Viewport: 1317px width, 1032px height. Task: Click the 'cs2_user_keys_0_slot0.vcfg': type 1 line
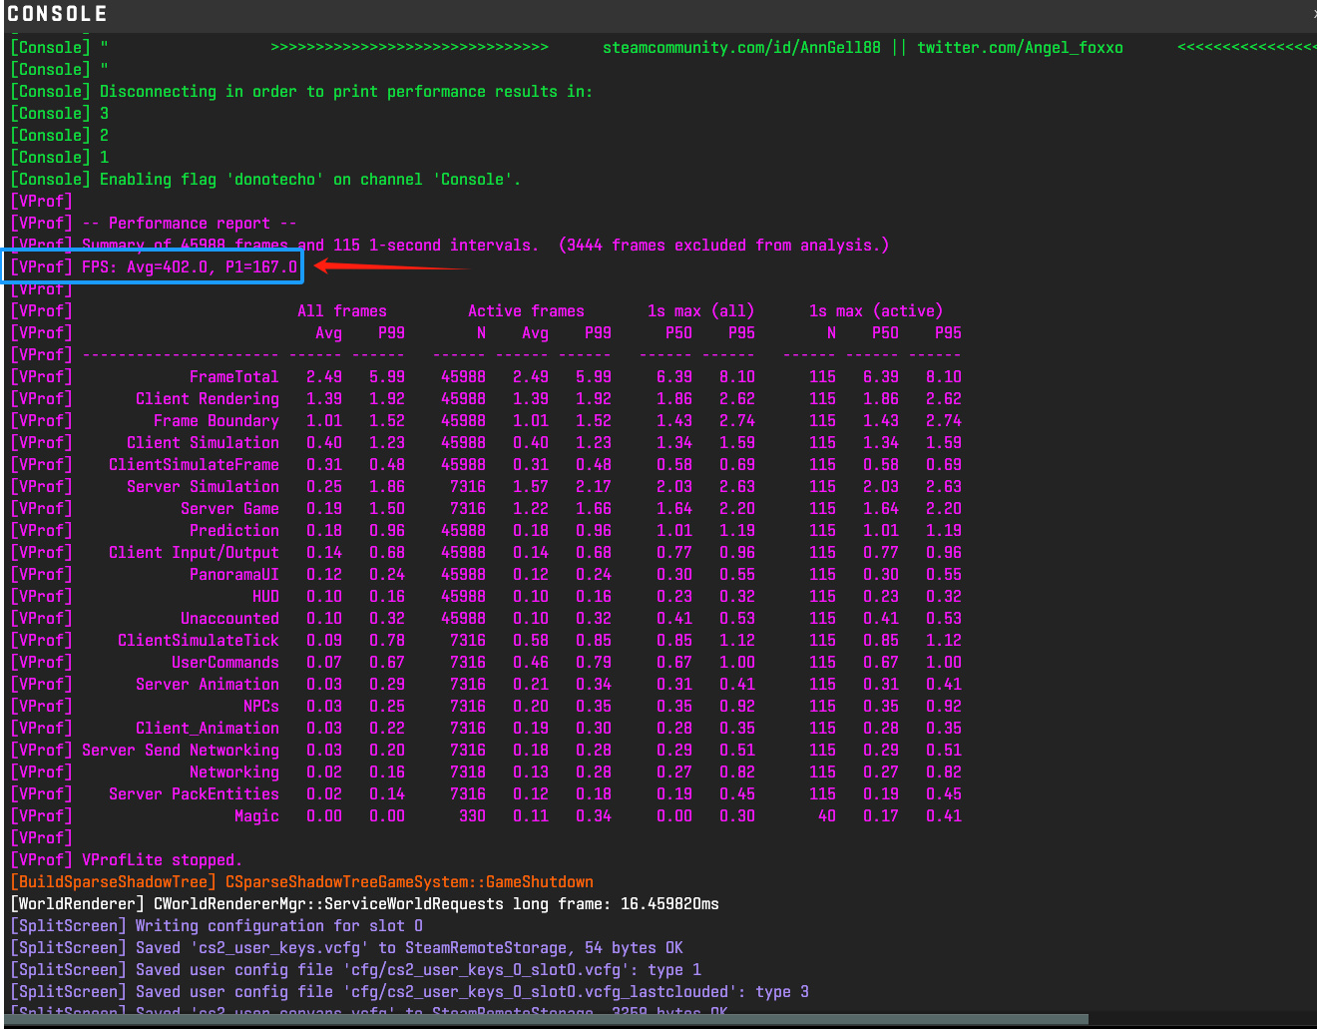pyautogui.click(x=355, y=970)
